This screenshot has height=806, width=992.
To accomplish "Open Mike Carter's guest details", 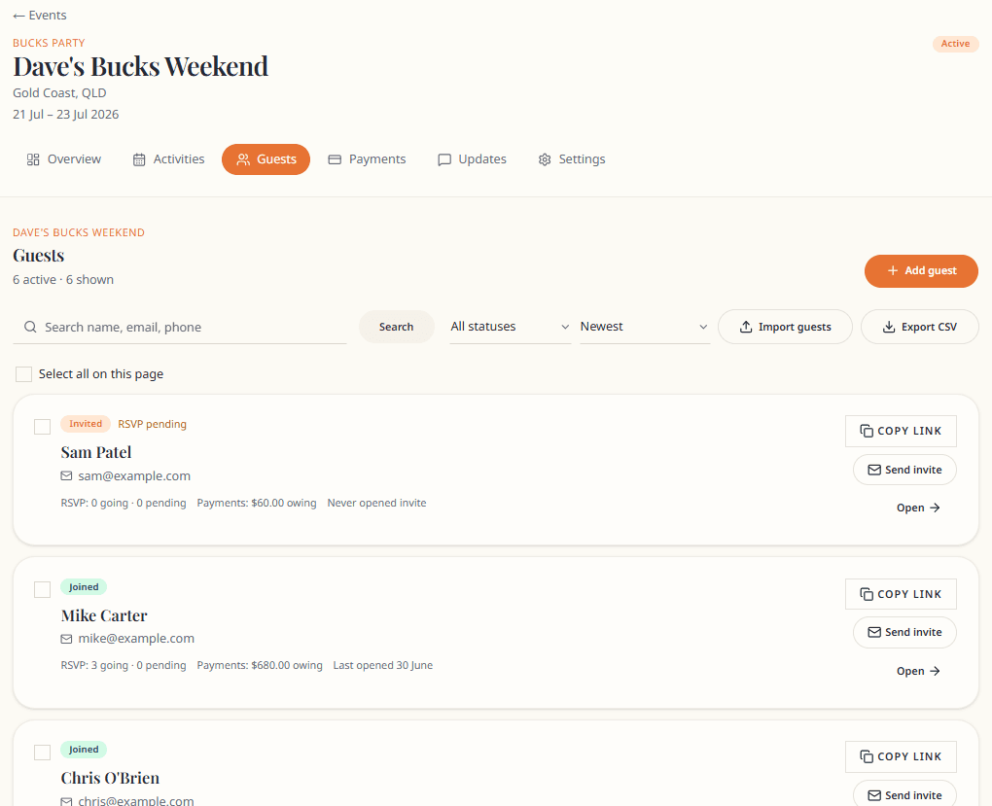I will (918, 671).
